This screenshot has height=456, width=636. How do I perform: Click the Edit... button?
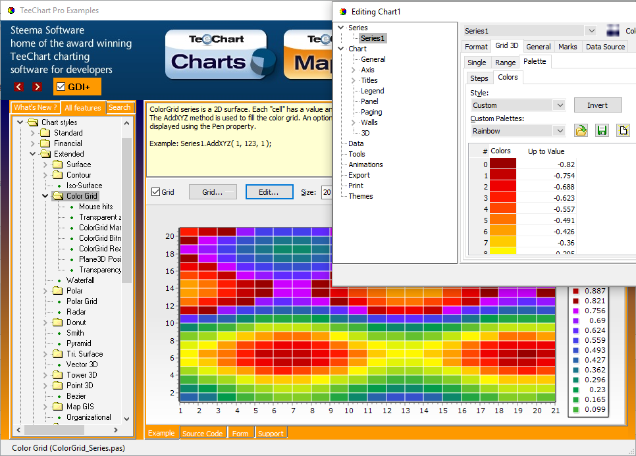269,192
